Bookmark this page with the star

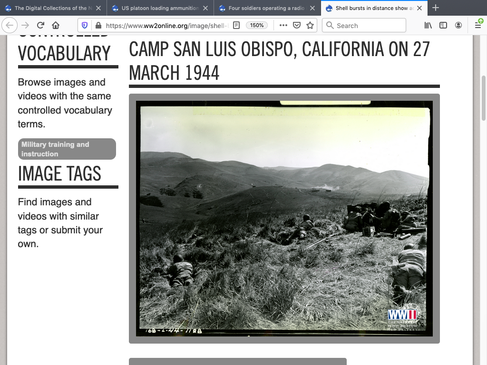click(x=310, y=26)
